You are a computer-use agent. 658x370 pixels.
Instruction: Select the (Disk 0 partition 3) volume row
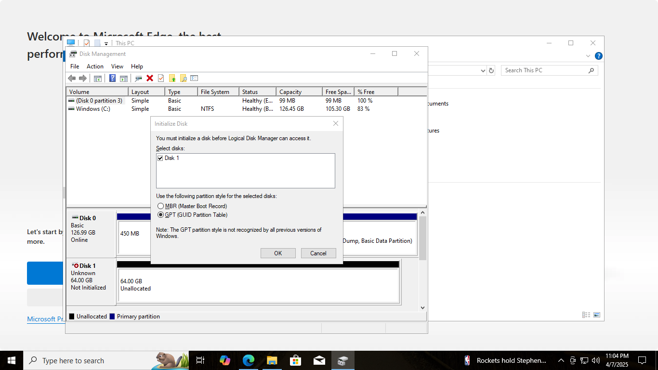[x=246, y=101]
